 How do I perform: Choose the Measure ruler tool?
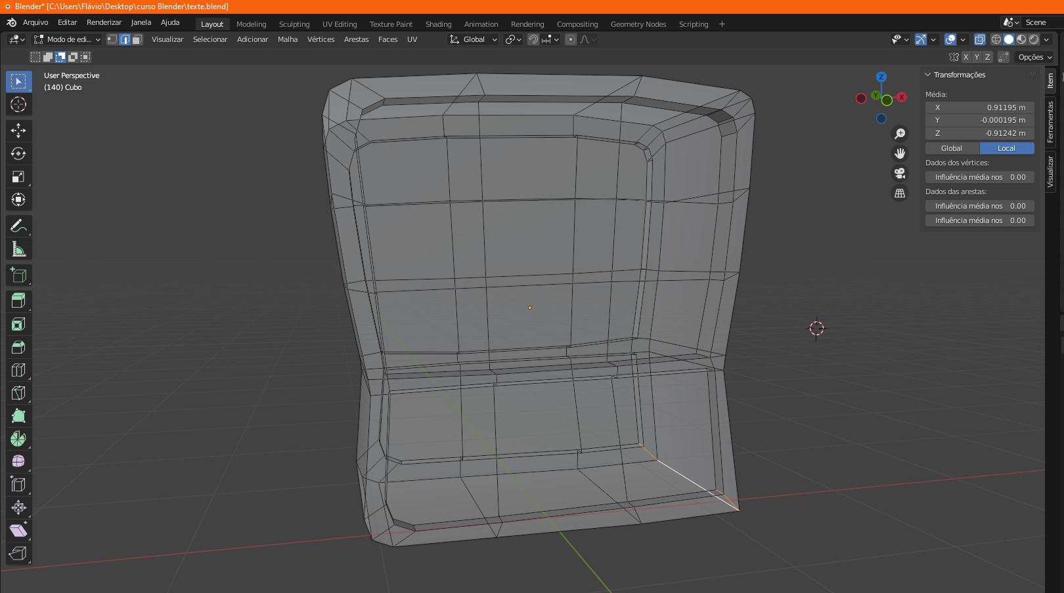18,249
